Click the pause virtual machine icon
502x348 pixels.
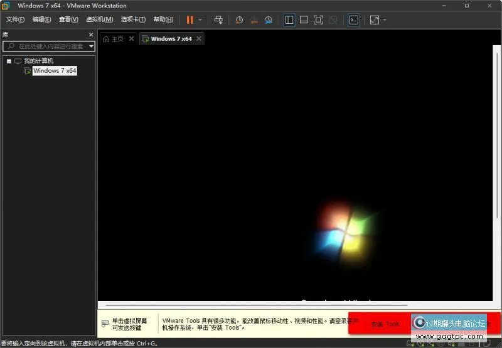point(190,20)
